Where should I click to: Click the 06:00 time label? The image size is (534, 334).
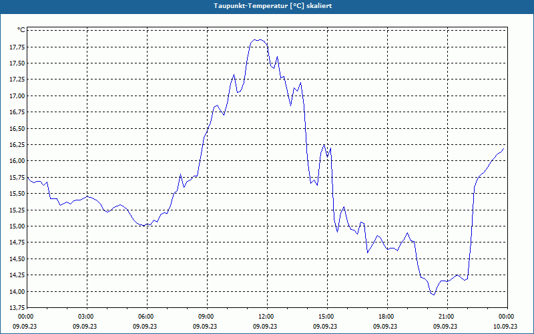tap(145, 317)
